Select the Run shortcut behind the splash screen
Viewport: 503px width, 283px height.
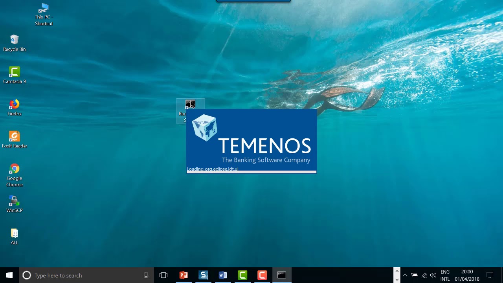click(x=190, y=105)
